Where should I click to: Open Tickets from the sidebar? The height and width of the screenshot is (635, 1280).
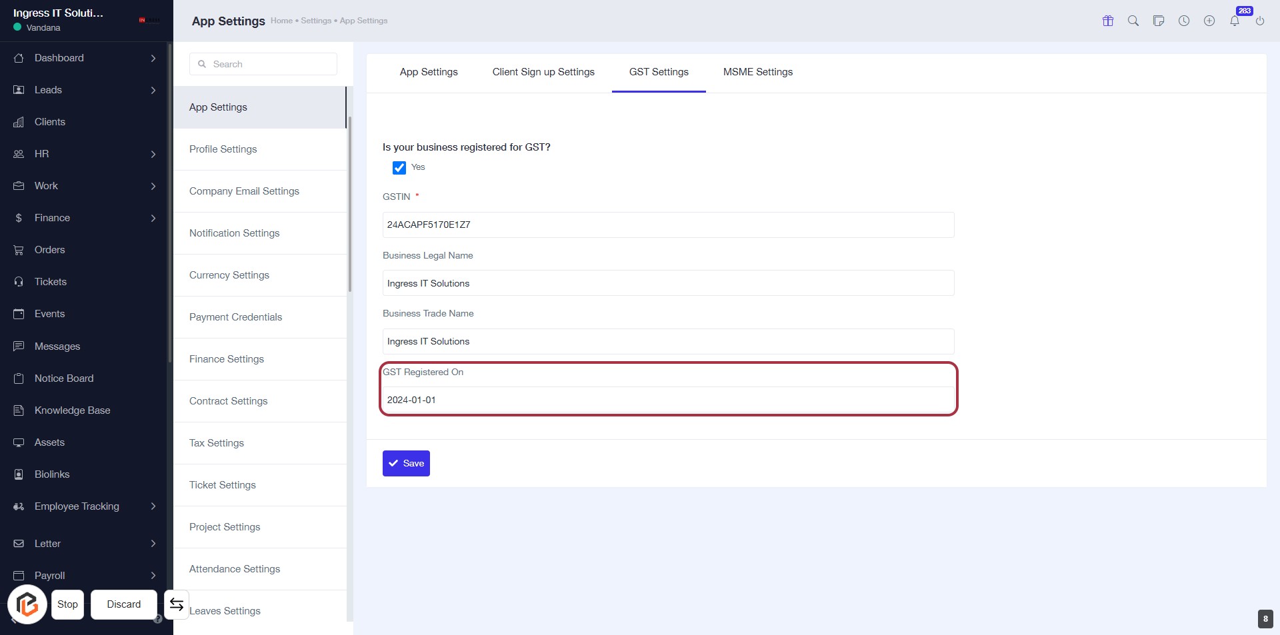pyautogui.click(x=51, y=282)
